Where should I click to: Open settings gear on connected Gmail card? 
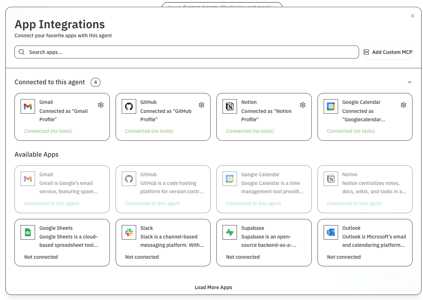point(101,105)
